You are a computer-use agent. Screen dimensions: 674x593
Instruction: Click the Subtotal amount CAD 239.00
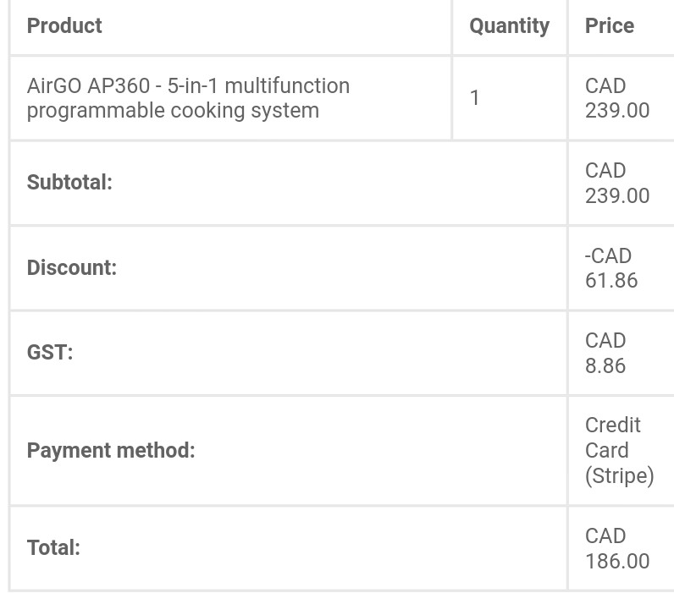point(617,183)
